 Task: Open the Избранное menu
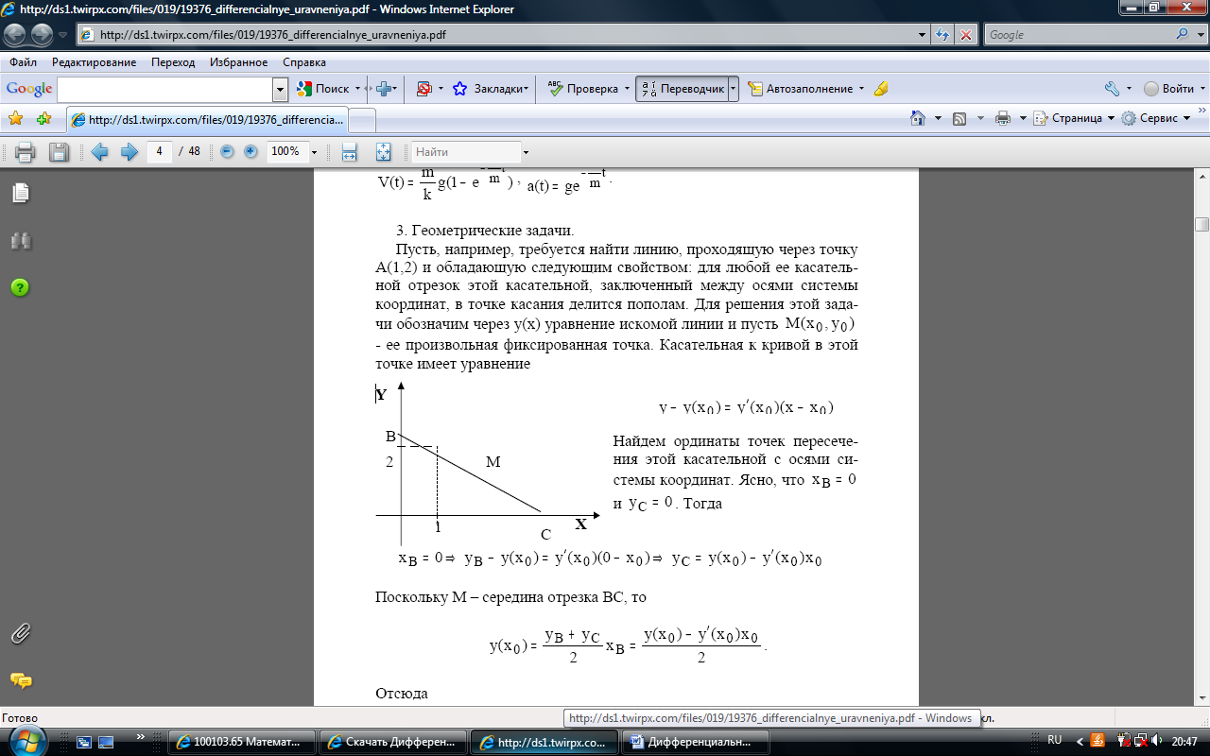click(240, 62)
